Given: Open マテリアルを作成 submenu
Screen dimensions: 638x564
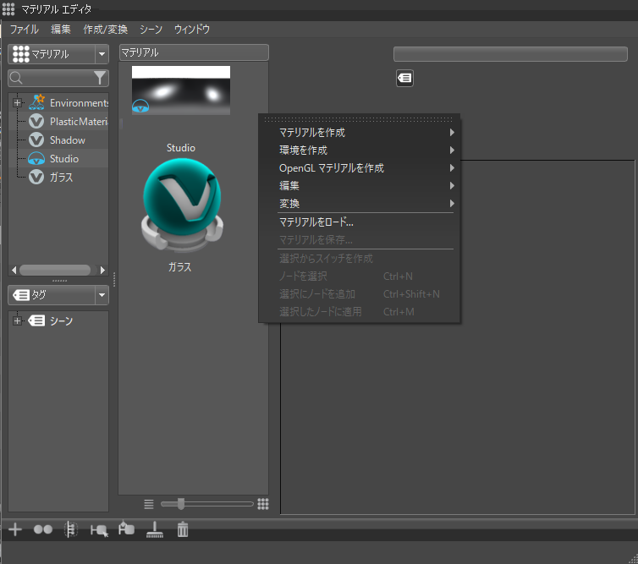Looking at the screenshot, I should 359,133.
